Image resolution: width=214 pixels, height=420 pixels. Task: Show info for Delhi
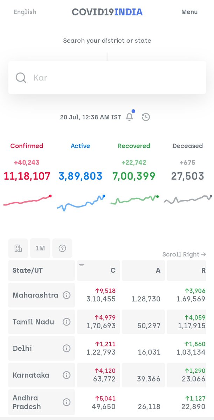point(66,348)
